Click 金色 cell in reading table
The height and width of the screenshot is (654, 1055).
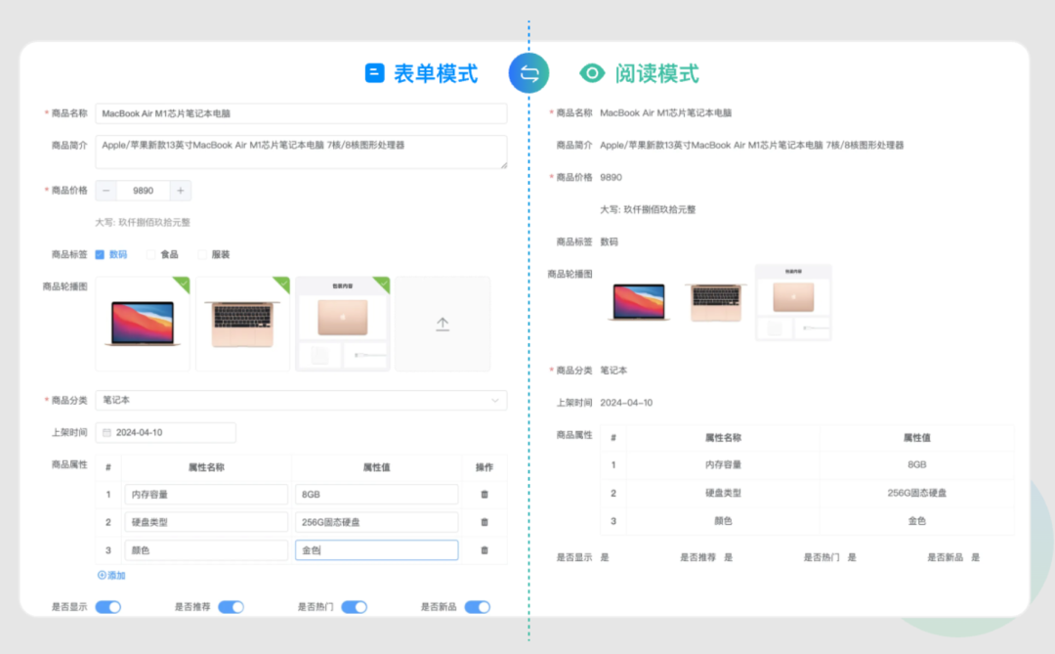coord(916,521)
